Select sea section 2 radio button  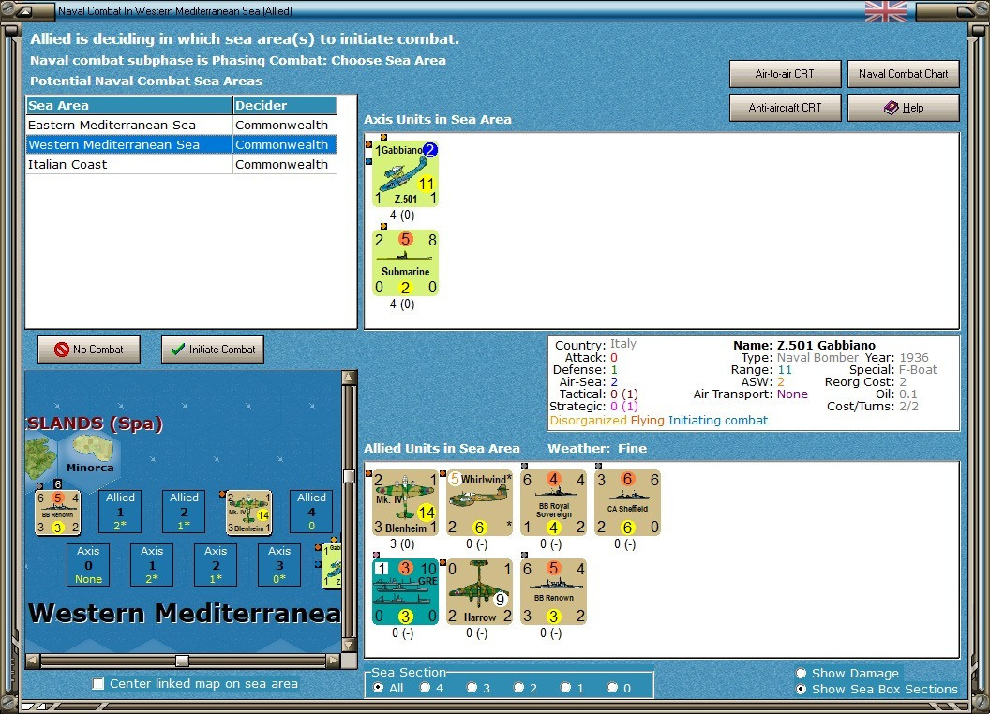(518, 688)
